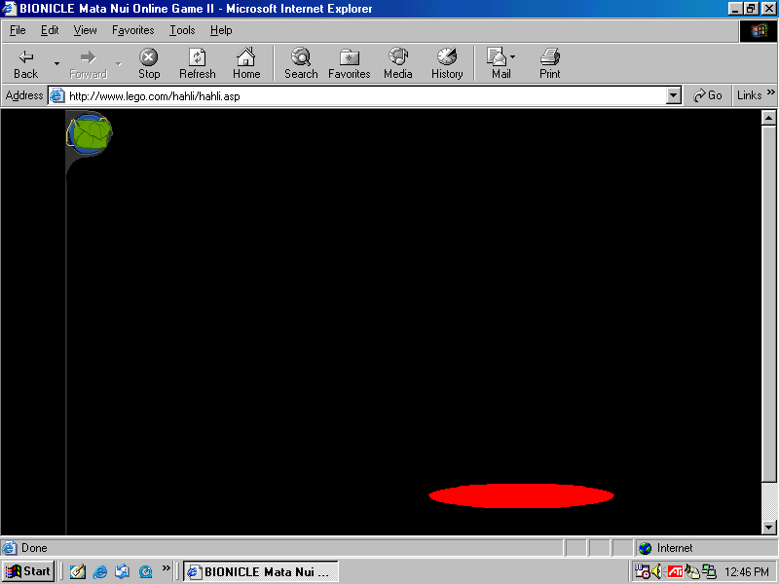Click the Print toolbar icon
Viewport: 779px width, 584px height.
pyautogui.click(x=549, y=63)
